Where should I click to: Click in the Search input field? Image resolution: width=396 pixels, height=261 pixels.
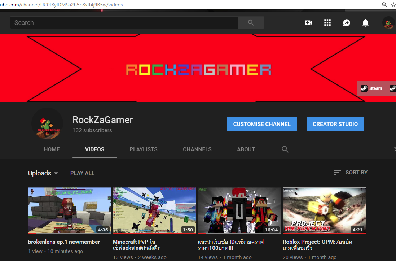click(124, 22)
